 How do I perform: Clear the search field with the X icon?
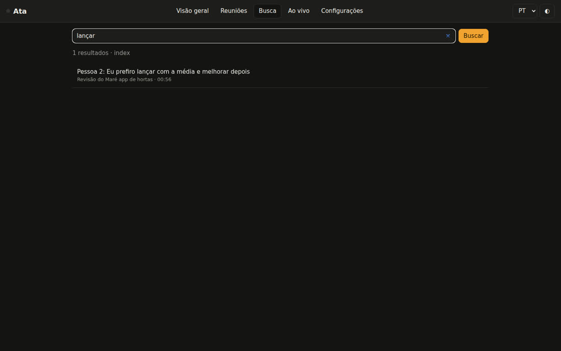pyautogui.click(x=448, y=36)
